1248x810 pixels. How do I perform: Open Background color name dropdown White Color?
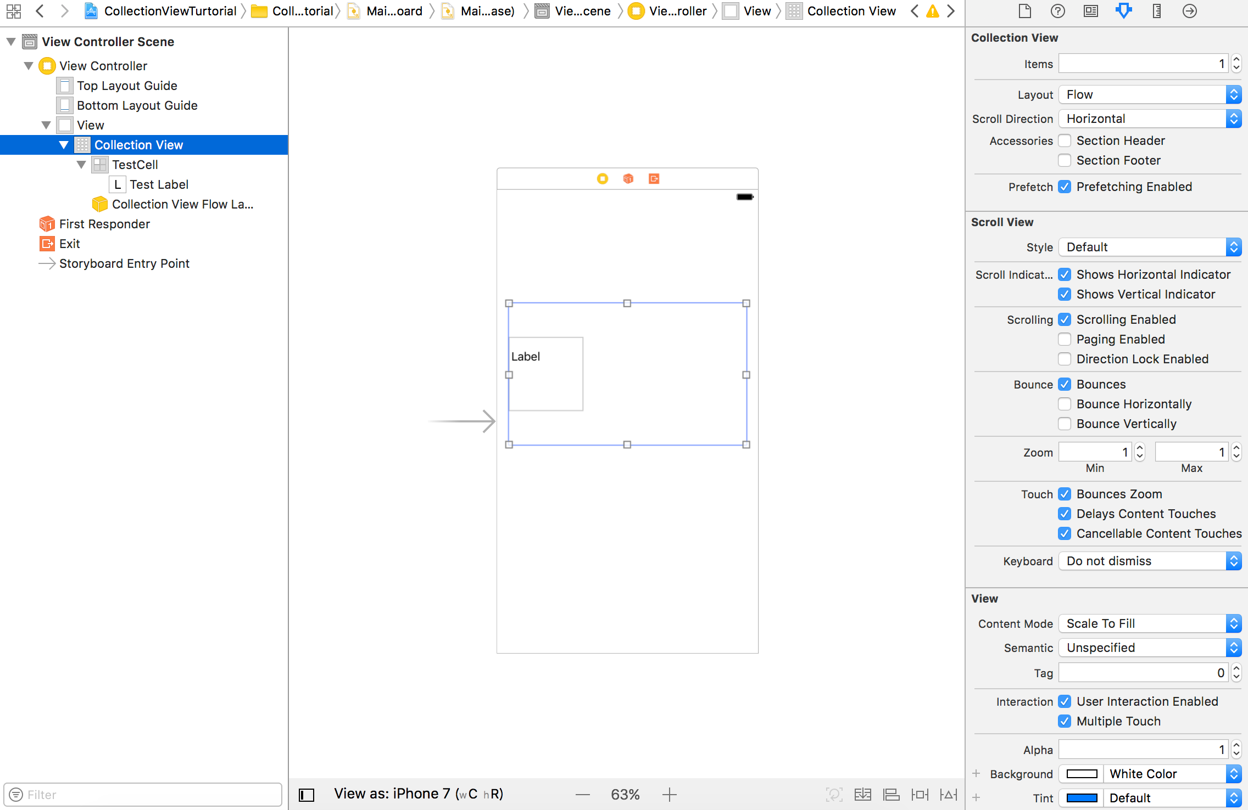[1173, 774]
